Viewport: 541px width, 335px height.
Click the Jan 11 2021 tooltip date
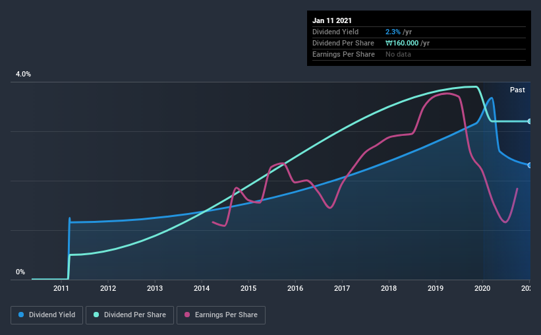(x=332, y=20)
